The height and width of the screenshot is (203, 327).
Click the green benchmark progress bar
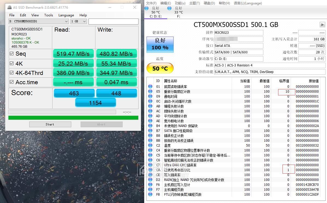[x=73, y=117]
